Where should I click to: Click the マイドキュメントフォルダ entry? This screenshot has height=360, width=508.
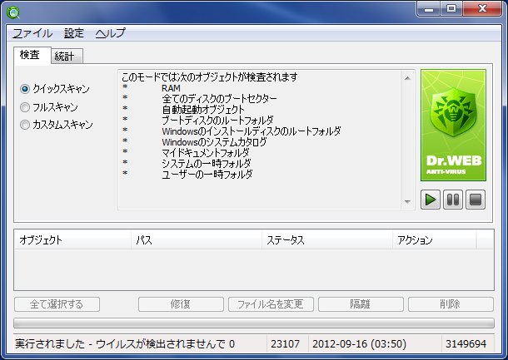point(206,152)
